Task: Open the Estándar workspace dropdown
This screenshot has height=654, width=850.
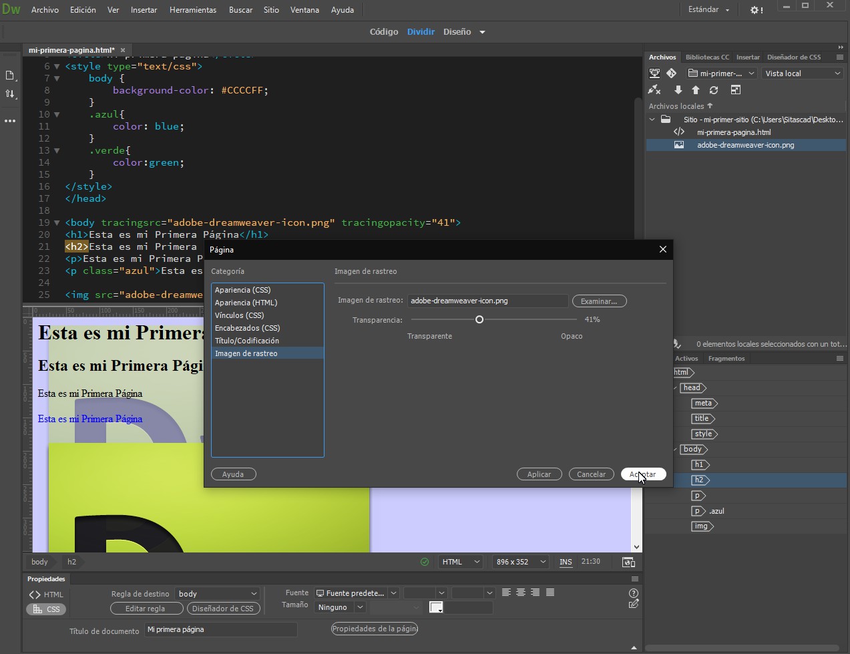Action: (x=709, y=10)
